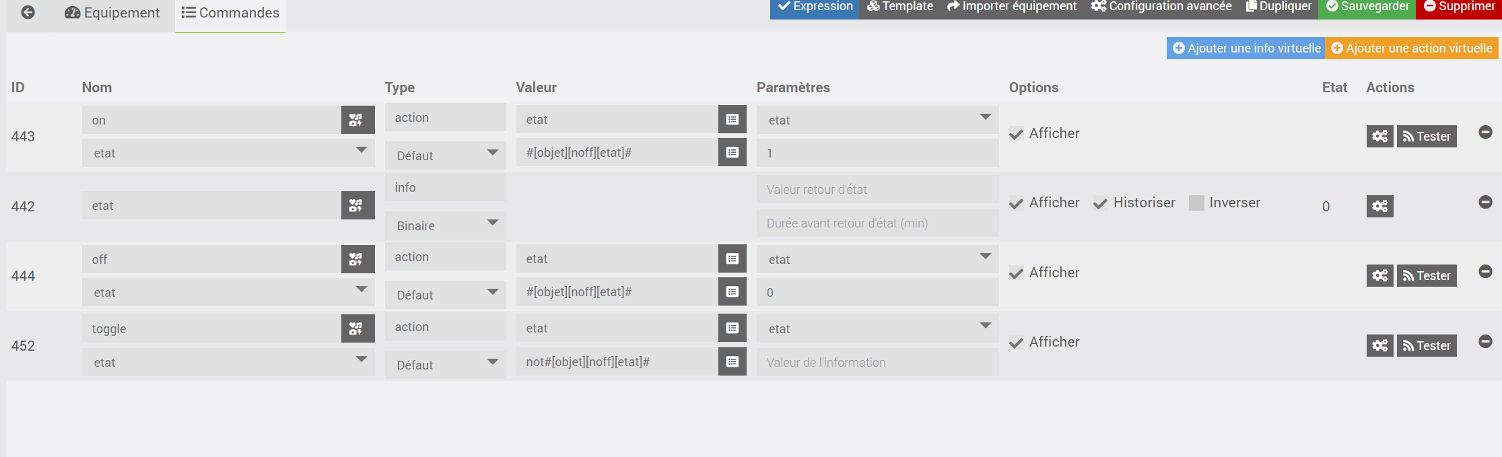The image size is (1502, 457).
Task: Enable the Inverser checkbox
Action: pyautogui.click(x=1196, y=203)
